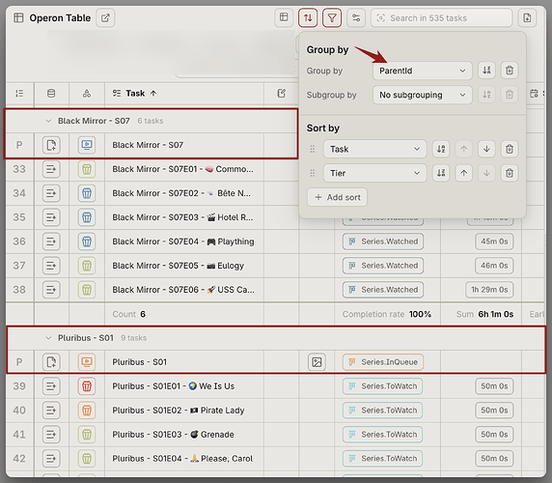
Task: Click the Add sort button
Action: pyautogui.click(x=337, y=197)
